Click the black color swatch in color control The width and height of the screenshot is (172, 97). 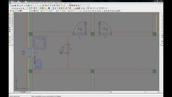pos(34,11)
